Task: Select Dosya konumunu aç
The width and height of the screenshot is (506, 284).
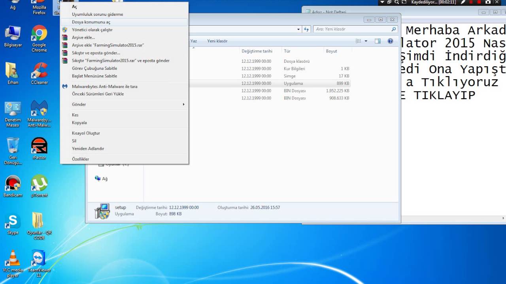Action: coord(125,22)
